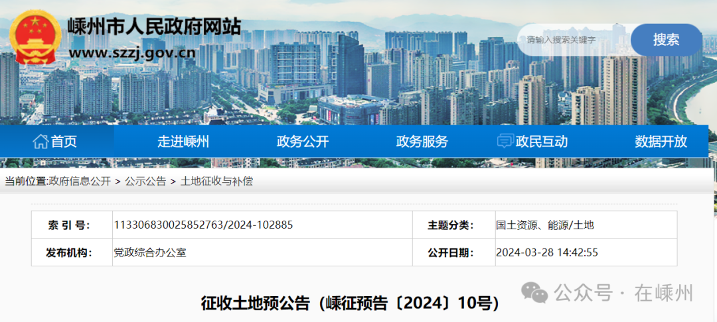Focus the search keyword input field
The image size is (717, 322).
coord(574,40)
